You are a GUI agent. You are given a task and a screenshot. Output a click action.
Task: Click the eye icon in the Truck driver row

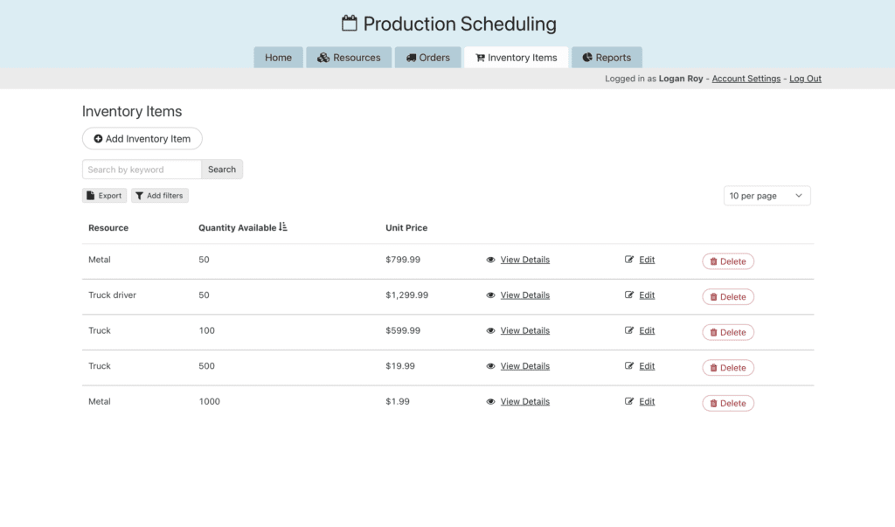pos(491,295)
